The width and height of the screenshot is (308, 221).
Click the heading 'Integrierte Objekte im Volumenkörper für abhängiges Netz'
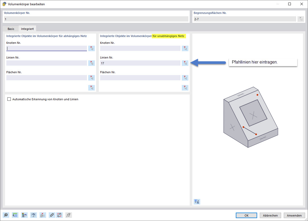[47, 36]
